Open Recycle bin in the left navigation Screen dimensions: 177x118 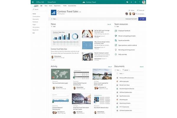point(35,30)
